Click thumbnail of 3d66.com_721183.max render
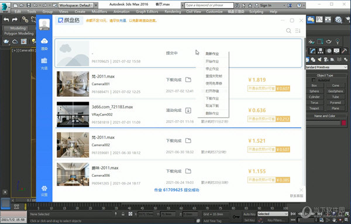Screen dimensions: 351x224 coord(73,114)
